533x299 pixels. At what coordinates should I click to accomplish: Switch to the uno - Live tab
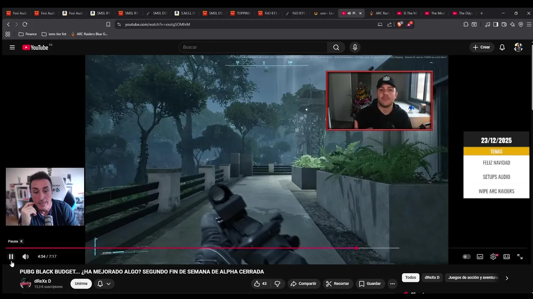324,13
